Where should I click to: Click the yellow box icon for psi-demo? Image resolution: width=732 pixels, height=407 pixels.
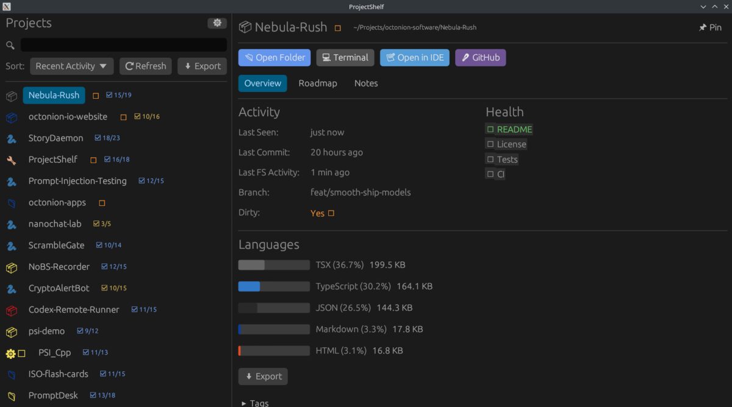[11, 331]
